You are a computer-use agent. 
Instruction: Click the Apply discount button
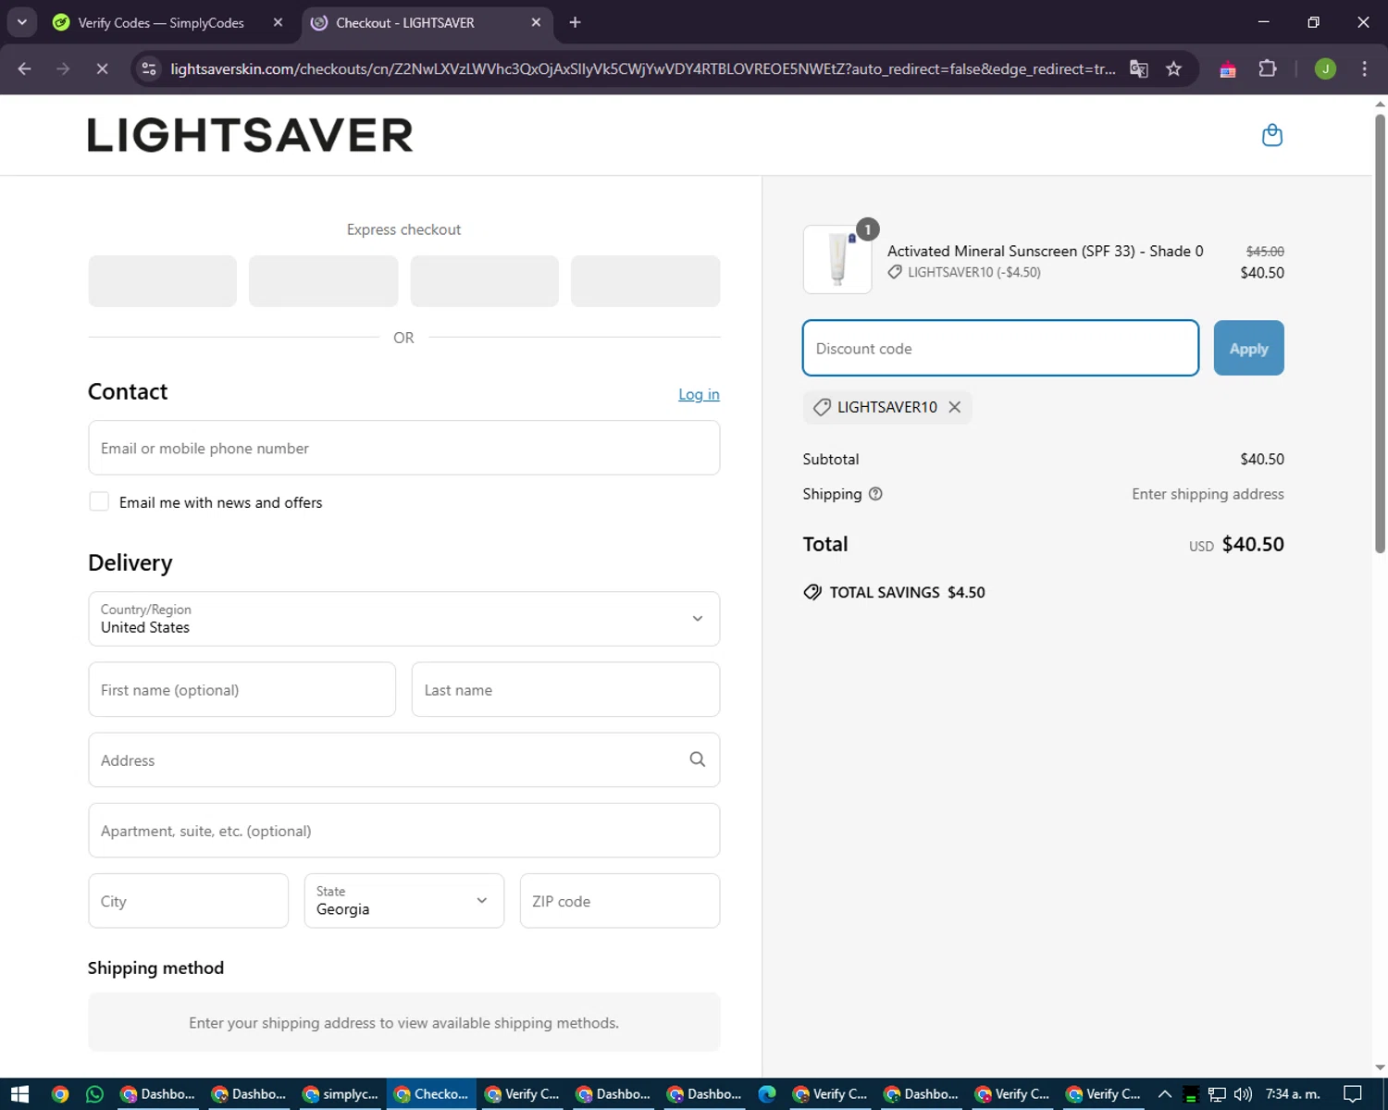(1248, 348)
